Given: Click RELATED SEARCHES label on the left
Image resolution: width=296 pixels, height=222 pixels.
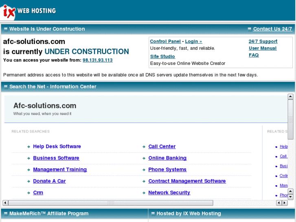Looking at the screenshot, I should (31, 131).
